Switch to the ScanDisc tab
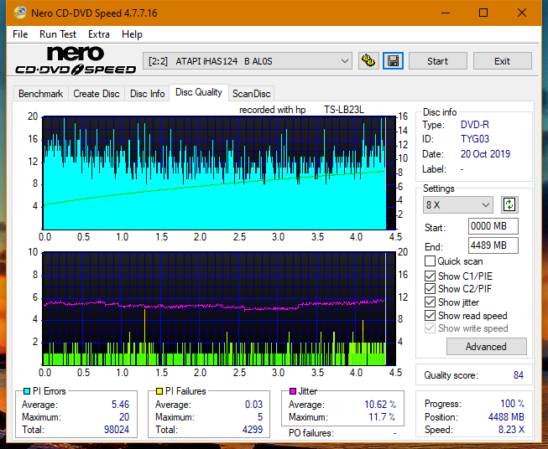Screen dimensions: 548x449 point(251,94)
